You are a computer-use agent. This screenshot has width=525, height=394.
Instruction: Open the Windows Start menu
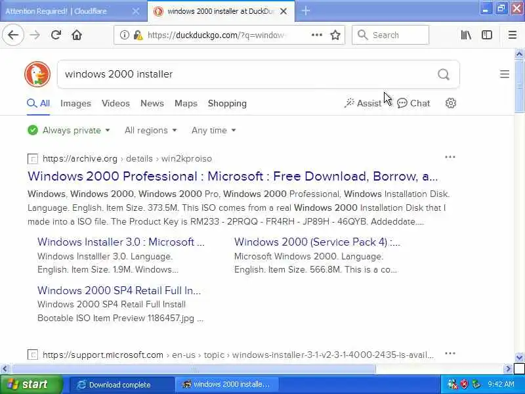(31, 384)
